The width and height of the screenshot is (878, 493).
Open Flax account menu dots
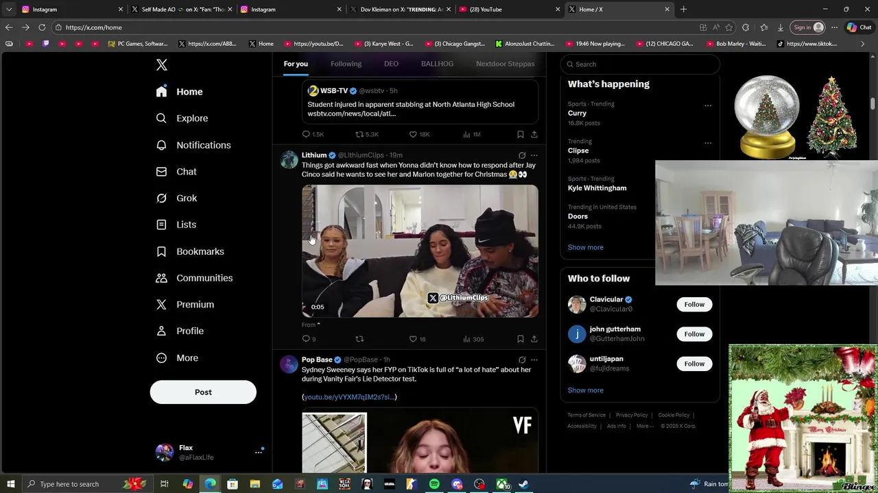(259, 452)
